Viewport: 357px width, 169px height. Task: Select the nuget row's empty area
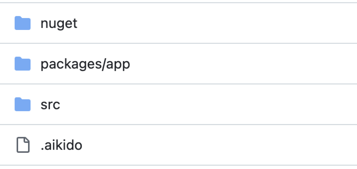216,23
